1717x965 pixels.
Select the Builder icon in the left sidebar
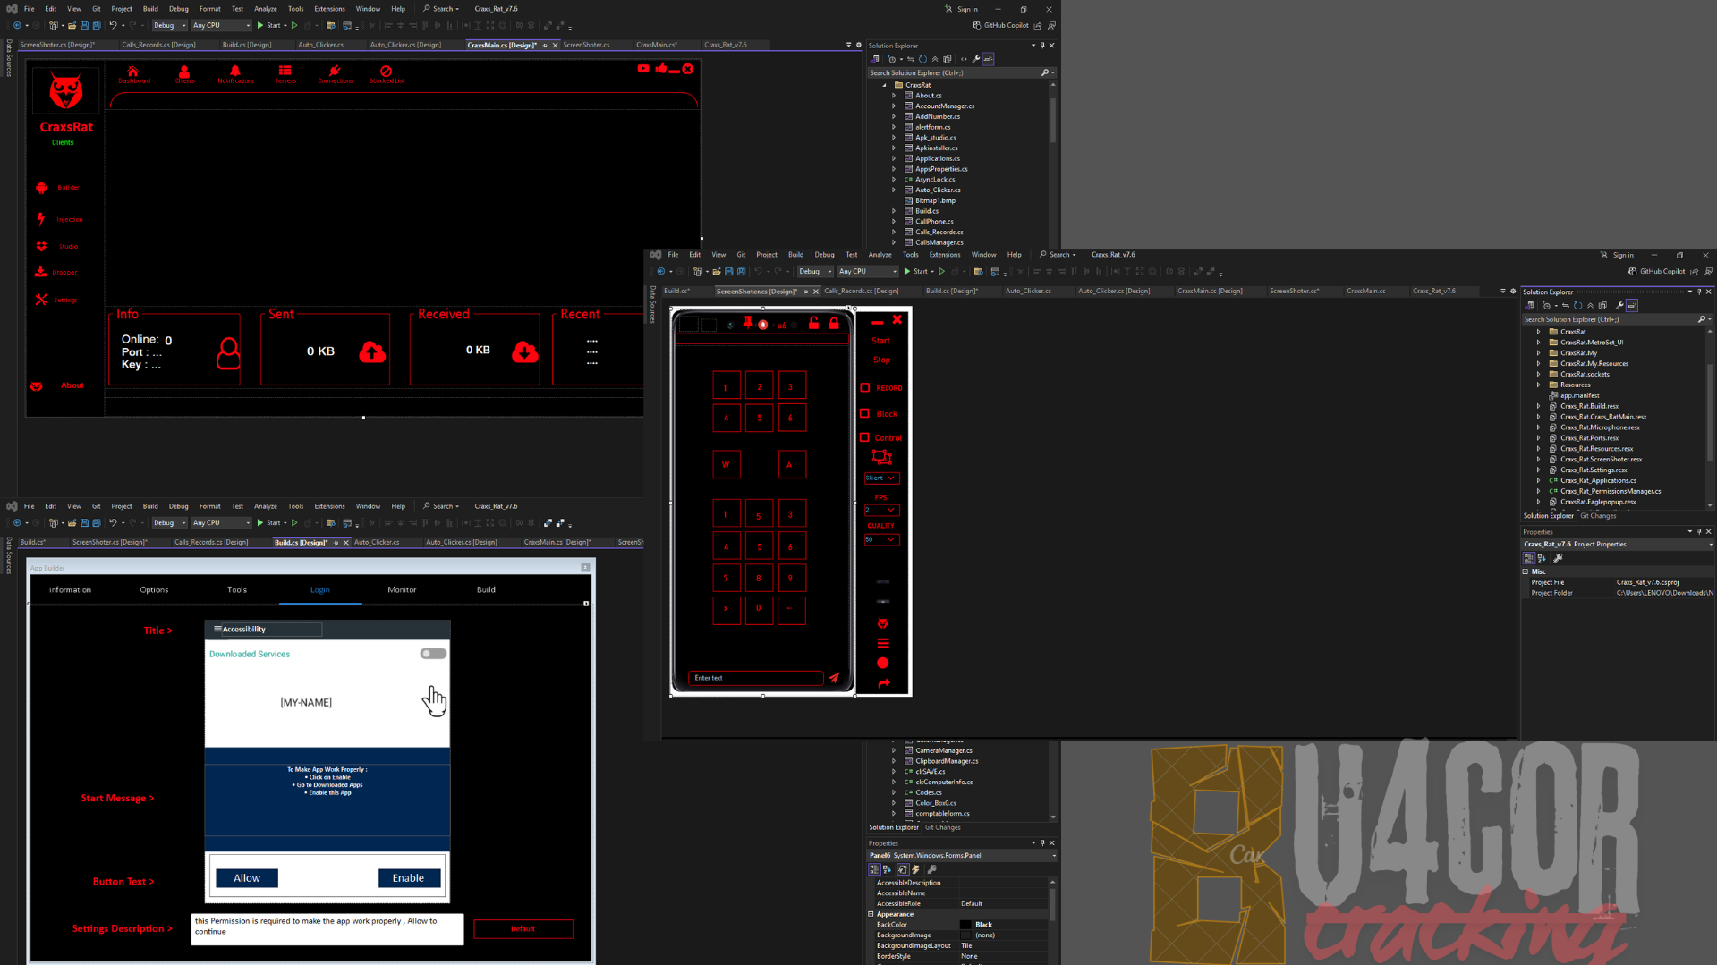click(41, 187)
